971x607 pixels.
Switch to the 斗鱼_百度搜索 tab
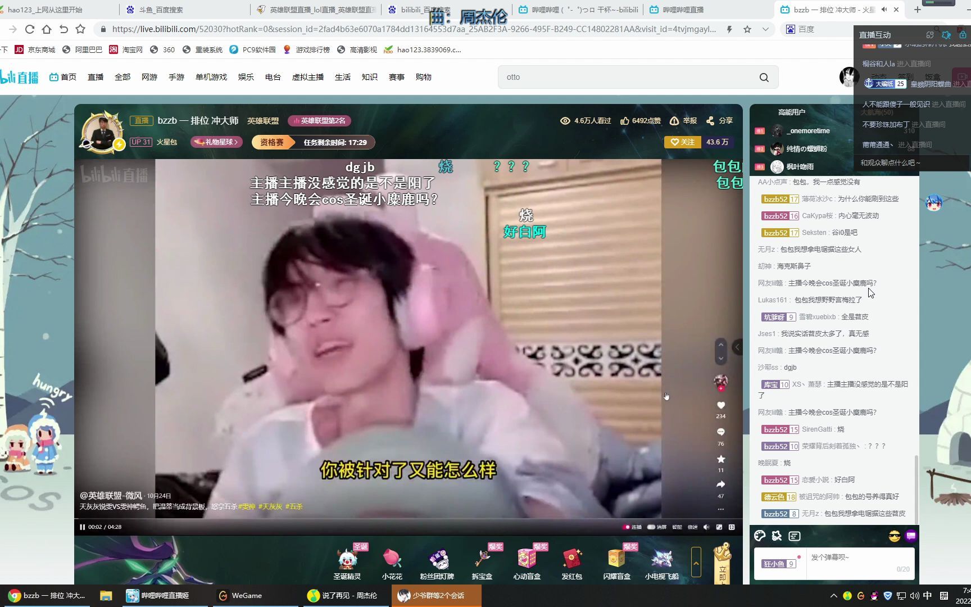184,10
